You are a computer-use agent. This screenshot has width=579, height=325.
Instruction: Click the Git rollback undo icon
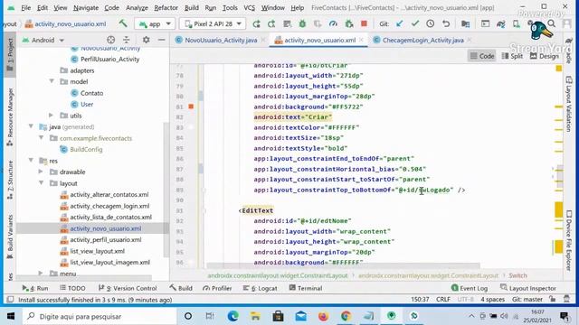point(446,23)
